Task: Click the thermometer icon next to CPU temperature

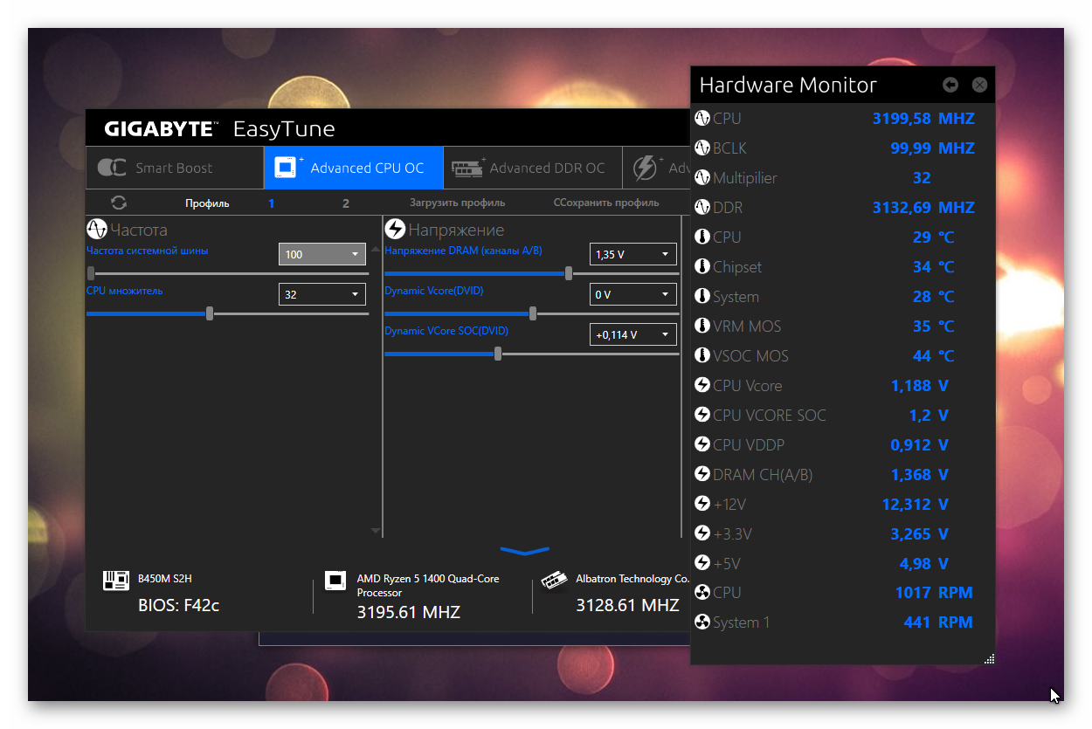Action: [702, 237]
